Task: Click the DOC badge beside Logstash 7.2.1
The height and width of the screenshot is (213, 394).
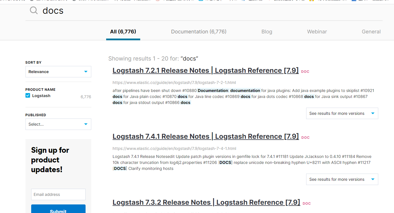Action: coord(305,72)
